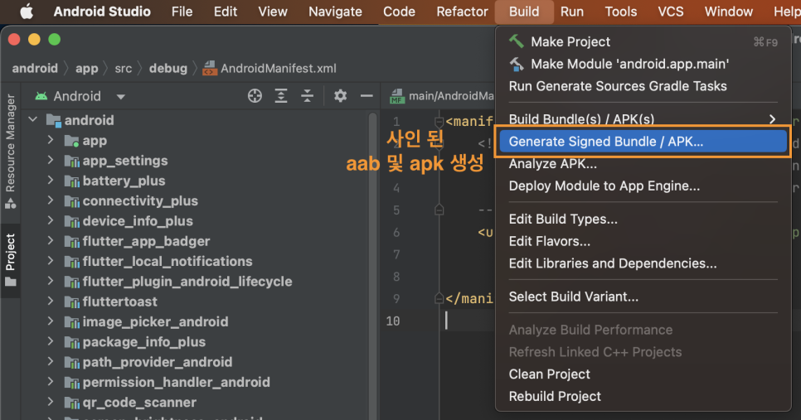Viewport: 801px width, 420px height.
Task: Click the locate target icon in Project panel
Action: [255, 96]
